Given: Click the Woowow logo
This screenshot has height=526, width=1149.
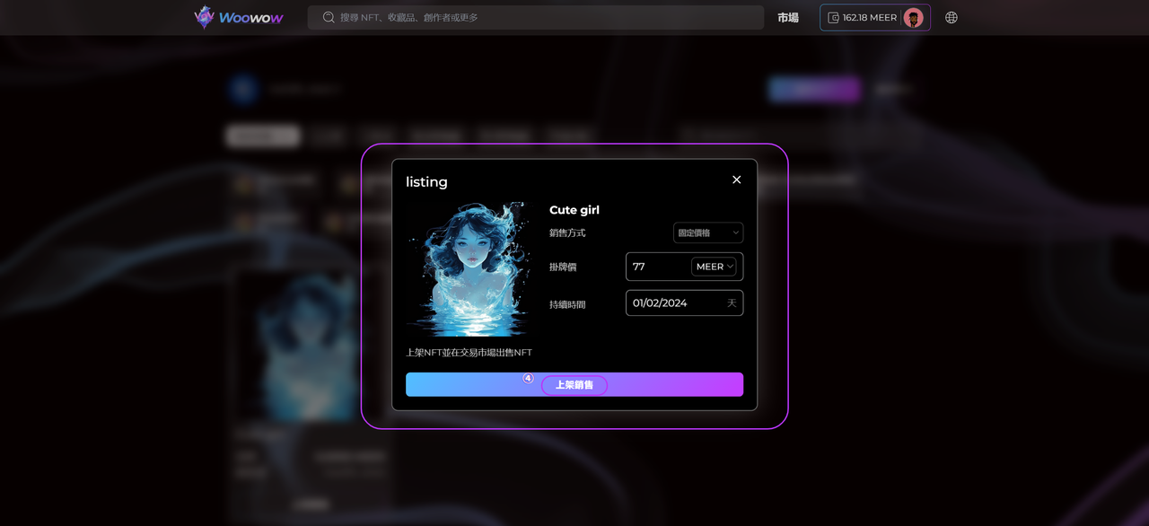Looking at the screenshot, I should pyautogui.click(x=239, y=17).
